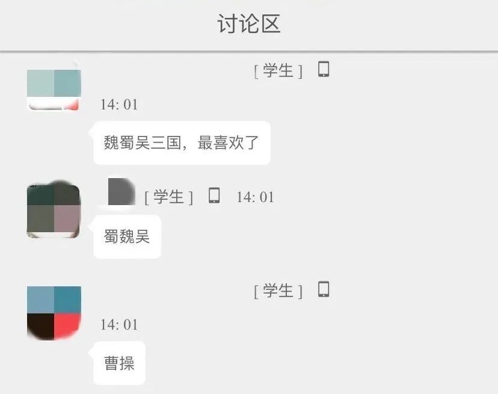Image resolution: width=498 pixels, height=394 pixels.
Task: Click the word 最喜欢了 in first bubble
Action: coord(229,143)
